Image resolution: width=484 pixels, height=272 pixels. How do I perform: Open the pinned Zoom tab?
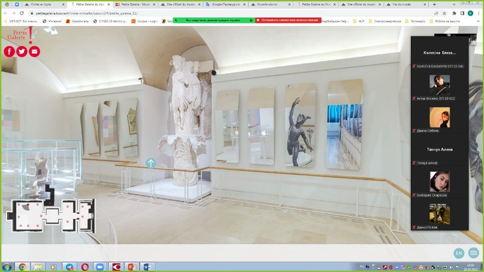point(17,5)
